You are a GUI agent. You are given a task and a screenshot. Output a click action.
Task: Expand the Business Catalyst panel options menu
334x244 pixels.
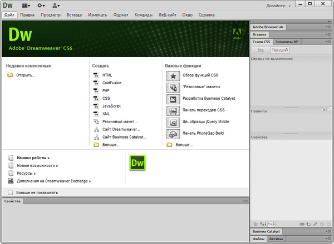pos(329,231)
